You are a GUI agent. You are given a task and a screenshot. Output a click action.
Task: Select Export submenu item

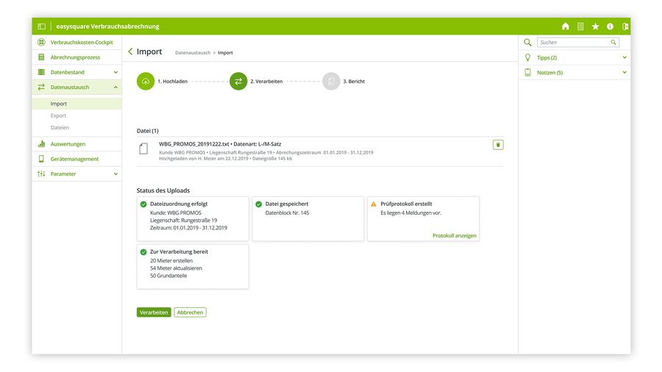click(58, 115)
